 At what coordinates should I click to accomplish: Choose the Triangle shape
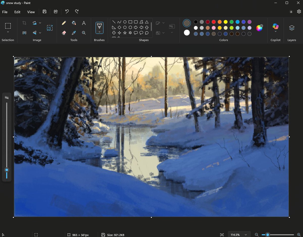point(147,22)
